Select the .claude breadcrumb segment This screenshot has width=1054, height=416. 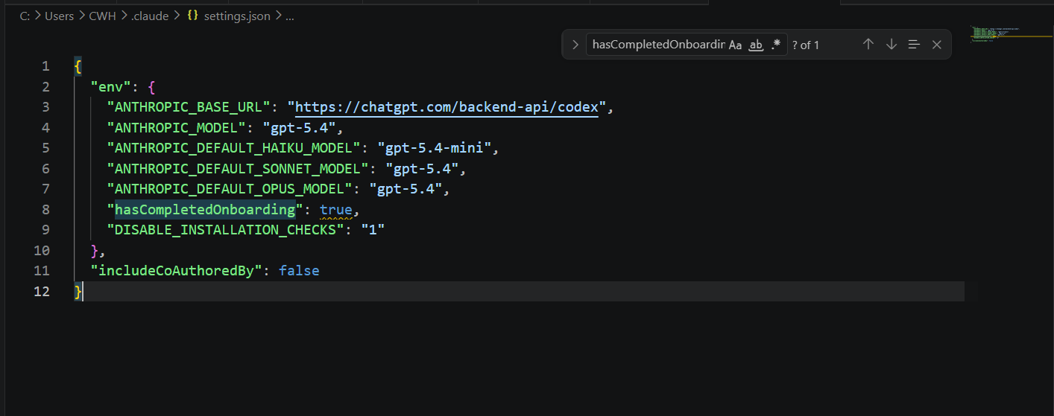click(150, 16)
